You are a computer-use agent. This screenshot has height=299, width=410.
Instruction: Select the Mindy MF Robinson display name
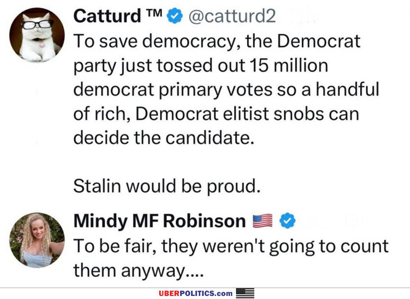(159, 221)
